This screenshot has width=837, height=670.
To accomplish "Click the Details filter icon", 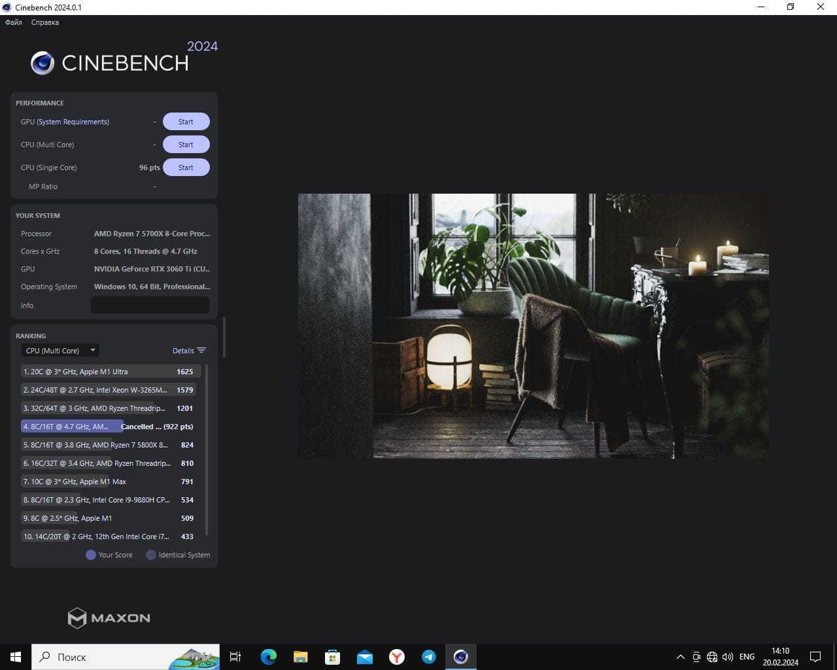I will coord(201,351).
